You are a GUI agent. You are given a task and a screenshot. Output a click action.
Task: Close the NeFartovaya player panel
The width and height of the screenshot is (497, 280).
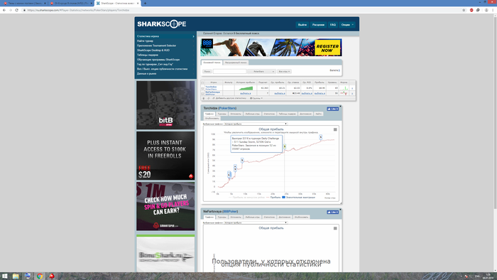click(x=340, y=209)
